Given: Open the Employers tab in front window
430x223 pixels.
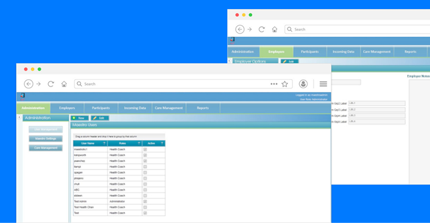Looking at the screenshot, I should click(67, 108).
